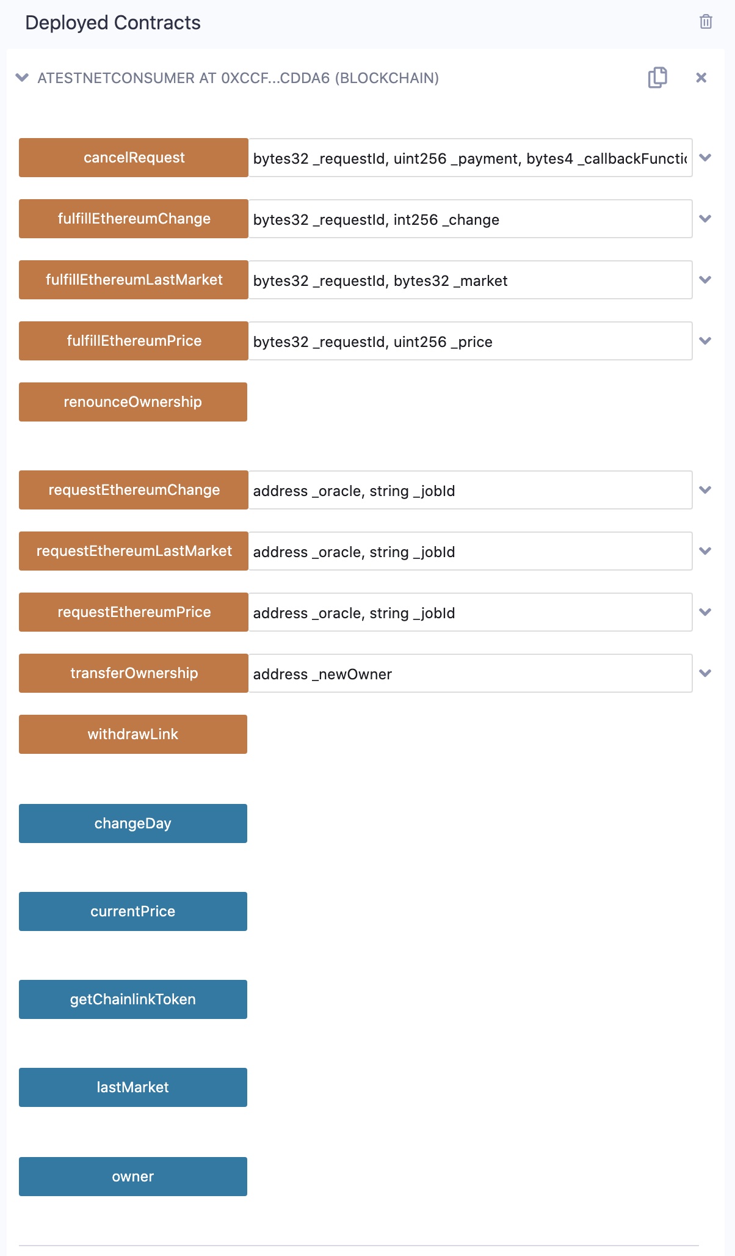This screenshot has width=735, height=1256.
Task: Call the lastMarket getter
Action: click(133, 1087)
